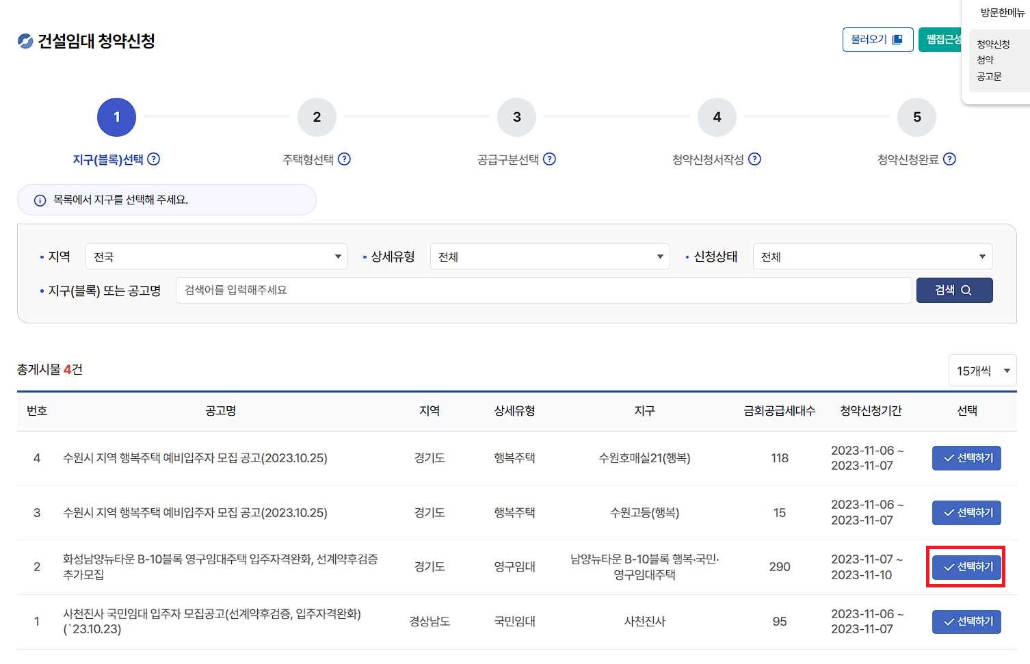Open help icon next to 청약신청완료
Screen dimensions: 1030x664
pos(949,159)
